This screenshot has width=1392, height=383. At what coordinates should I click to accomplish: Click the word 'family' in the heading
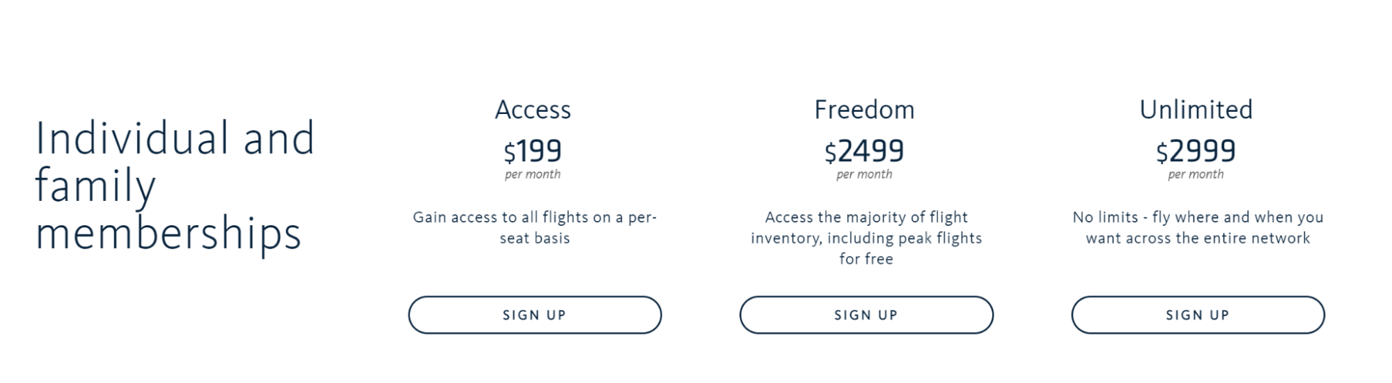pos(95,186)
